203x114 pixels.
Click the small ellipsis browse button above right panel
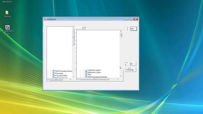tap(84, 27)
